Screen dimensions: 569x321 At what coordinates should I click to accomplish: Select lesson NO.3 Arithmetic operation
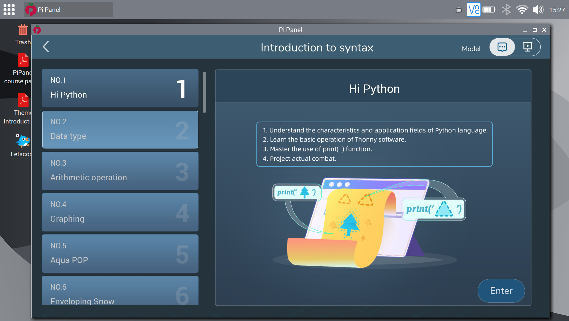point(120,171)
